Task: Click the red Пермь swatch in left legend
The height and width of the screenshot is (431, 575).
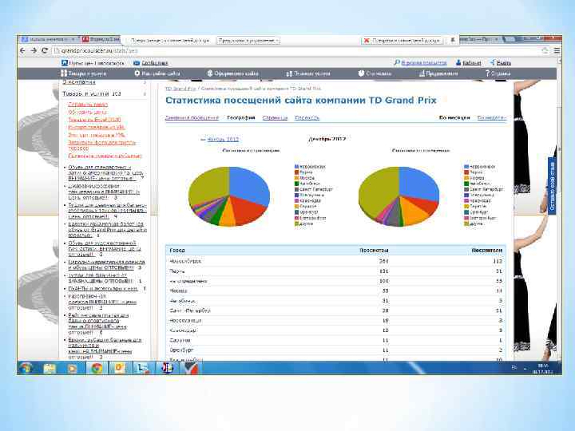Action: pos(296,172)
